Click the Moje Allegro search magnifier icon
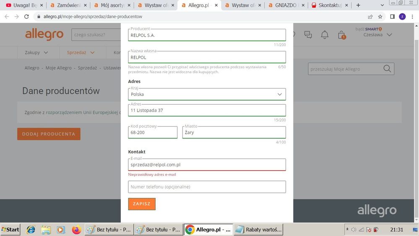The width and height of the screenshot is (419, 236). (x=387, y=69)
